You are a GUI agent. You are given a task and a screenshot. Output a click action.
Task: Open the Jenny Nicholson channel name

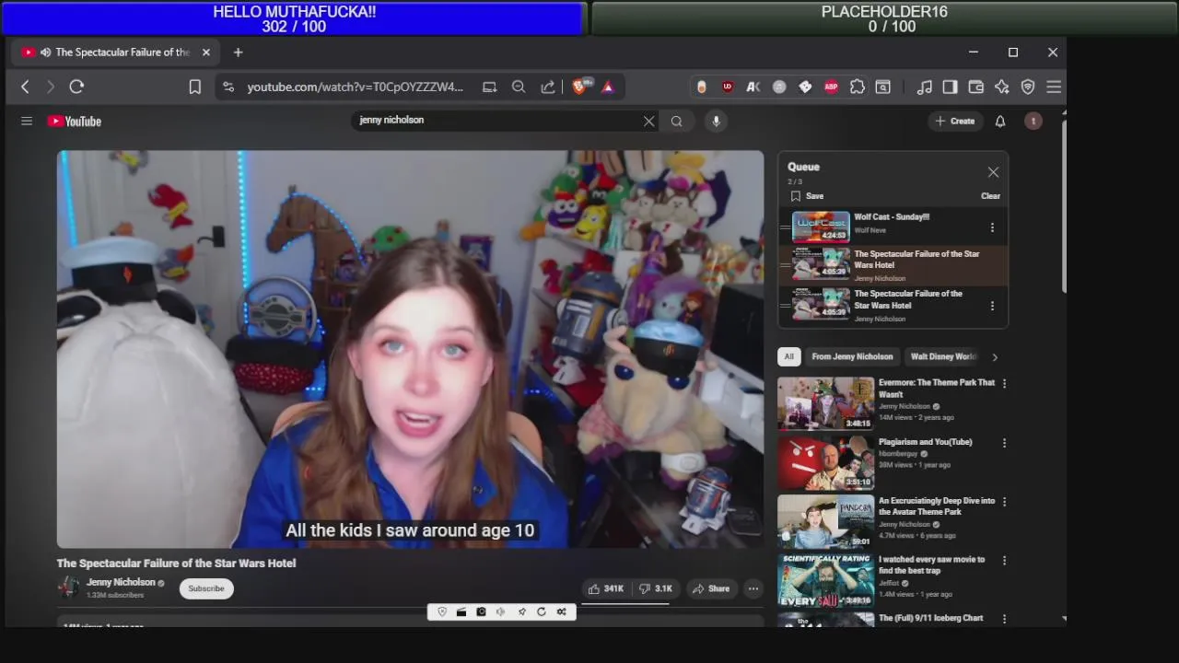click(121, 582)
